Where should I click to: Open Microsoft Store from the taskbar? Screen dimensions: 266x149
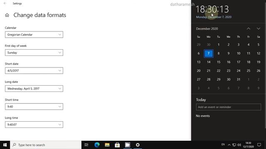pos(117,145)
